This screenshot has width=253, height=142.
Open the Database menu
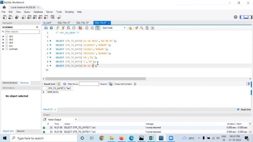point(38,12)
